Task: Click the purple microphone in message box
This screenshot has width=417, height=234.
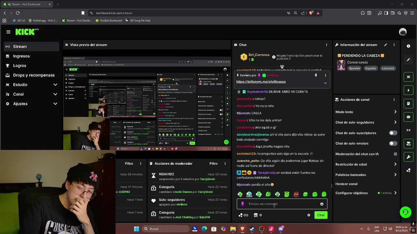Action: pyautogui.click(x=242, y=204)
